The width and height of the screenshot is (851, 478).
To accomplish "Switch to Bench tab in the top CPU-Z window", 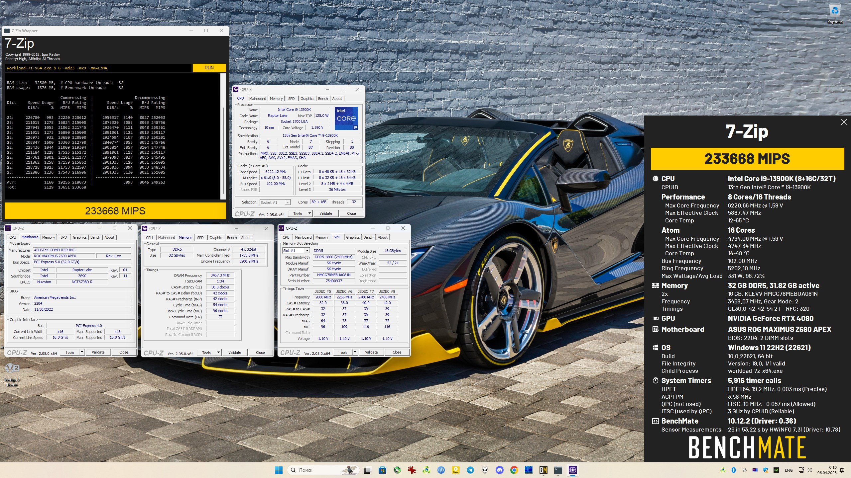I will [x=323, y=99].
